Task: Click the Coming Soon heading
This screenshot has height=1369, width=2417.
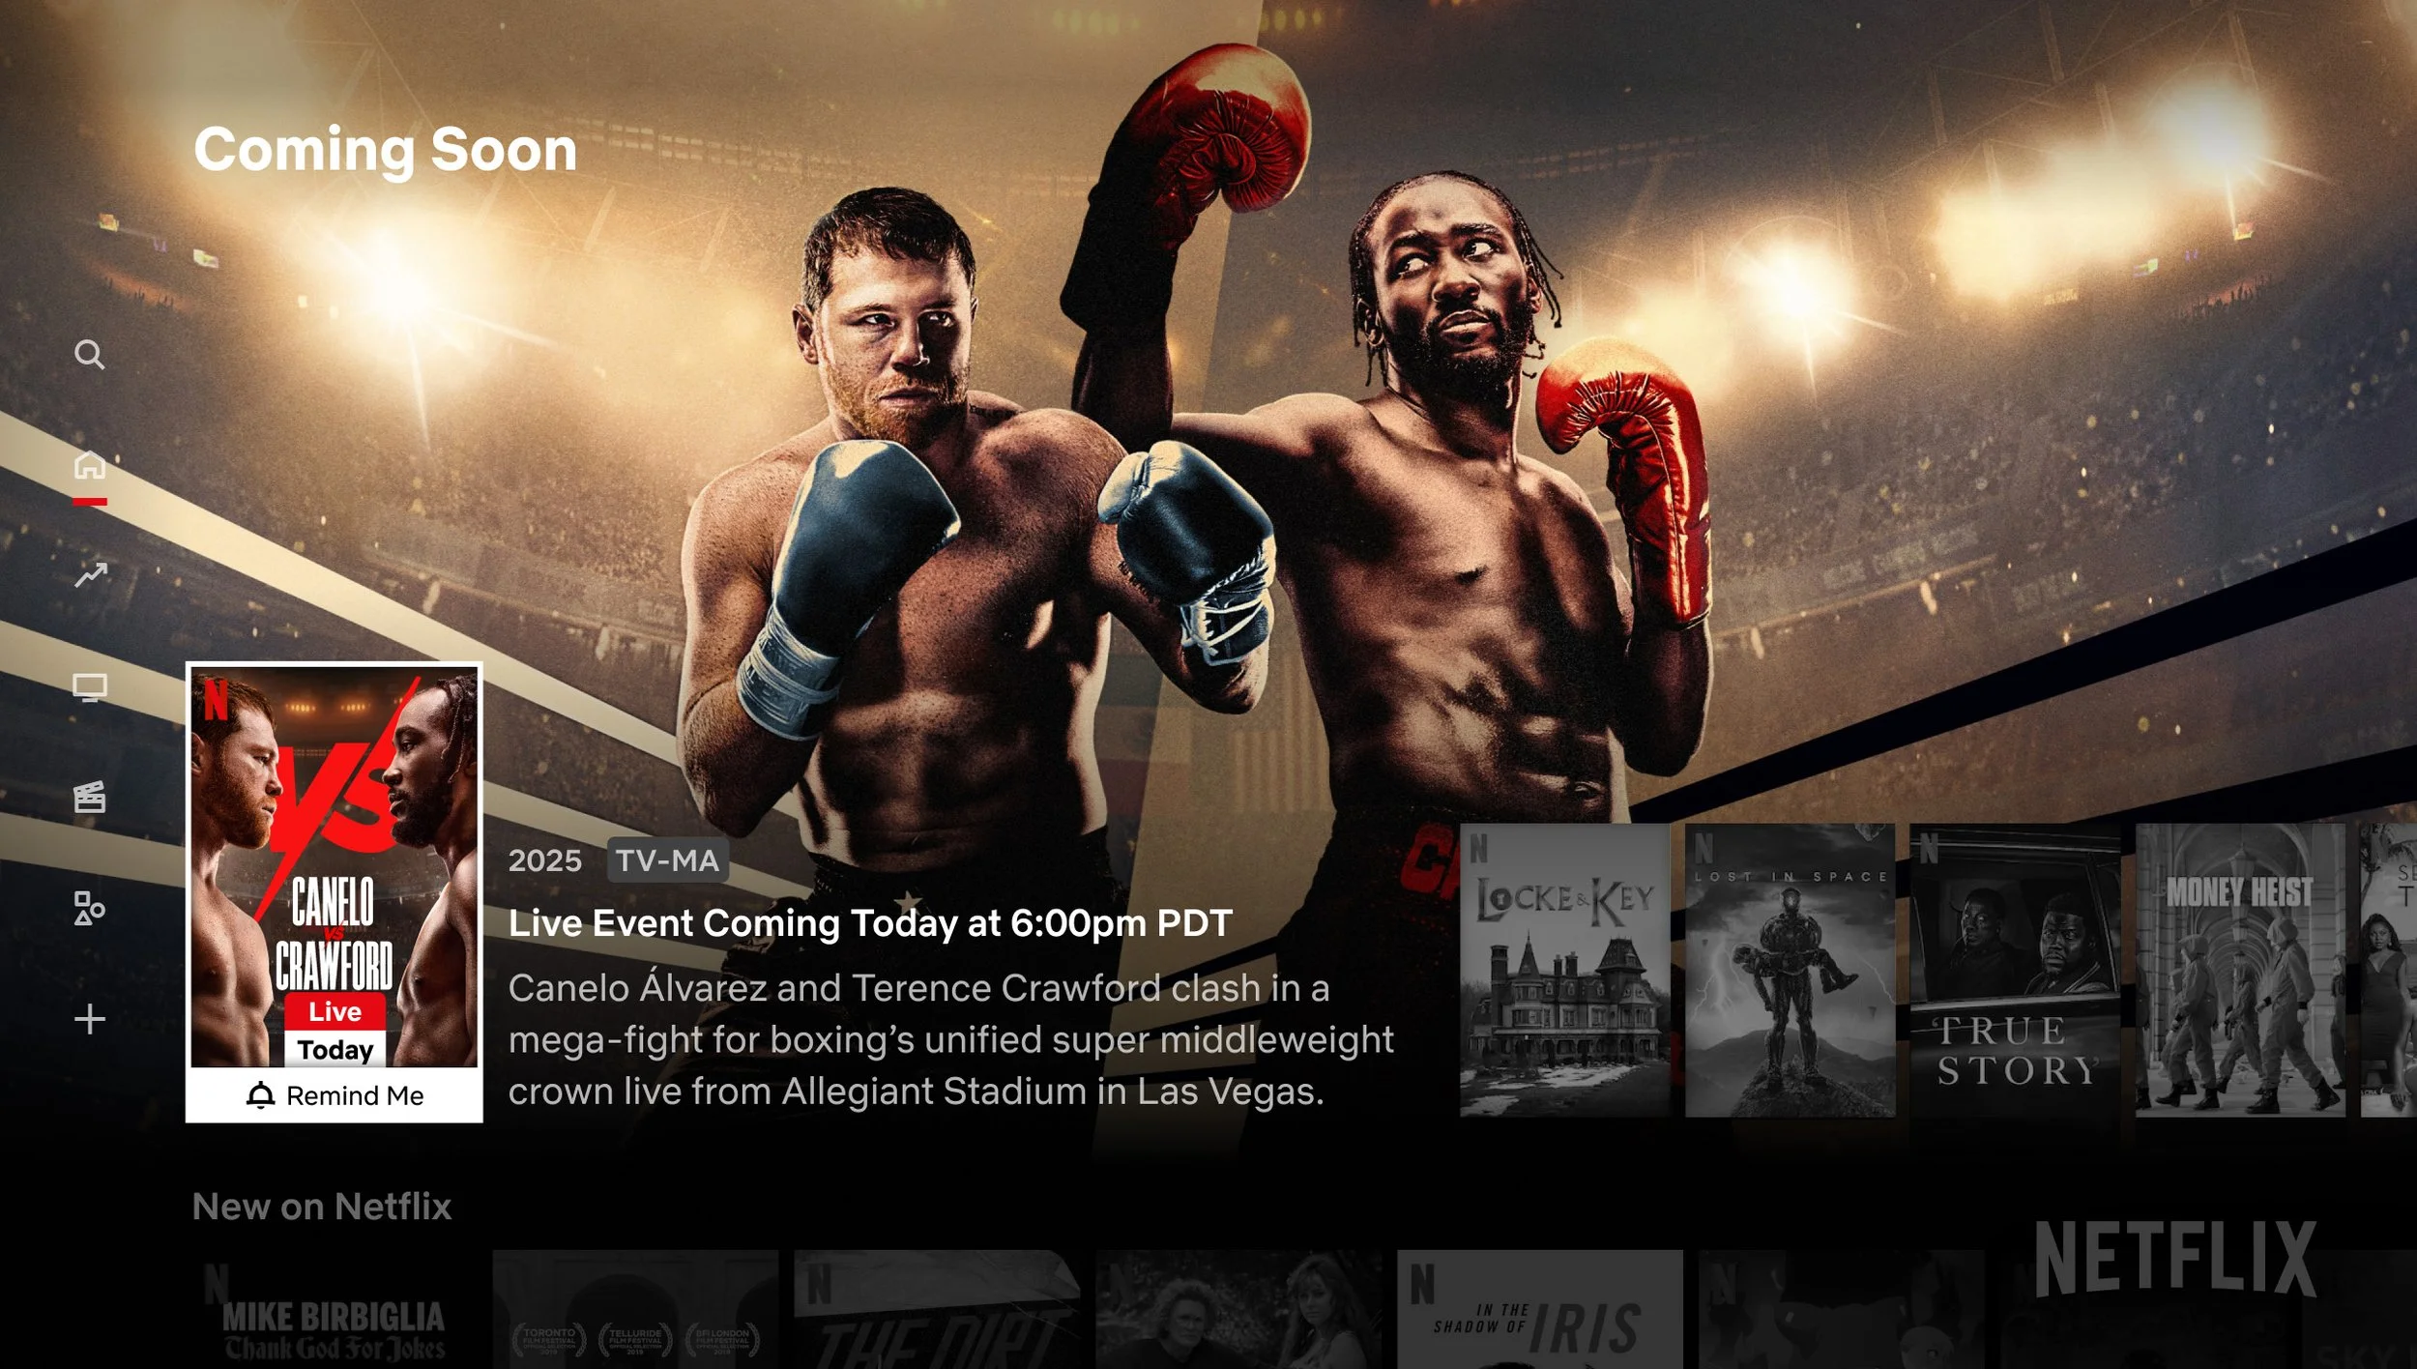Action: [x=386, y=151]
